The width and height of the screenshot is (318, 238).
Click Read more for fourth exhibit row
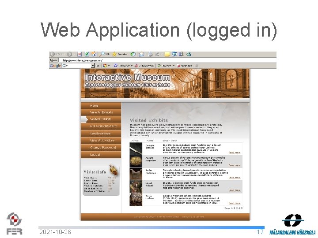pos(235,190)
